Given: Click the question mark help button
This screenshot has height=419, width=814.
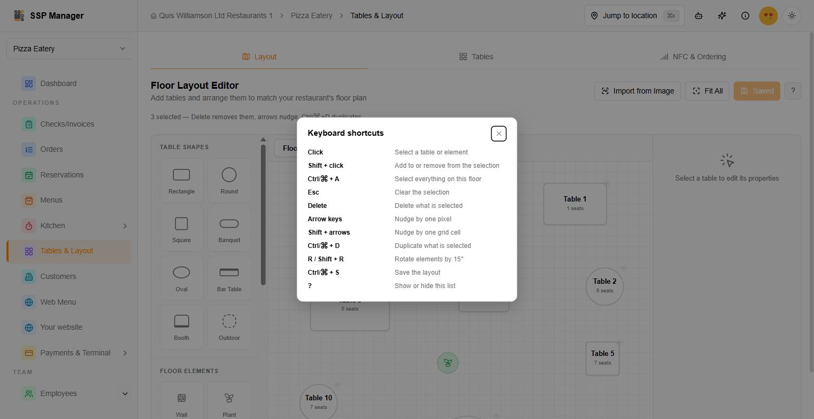Looking at the screenshot, I should pos(793,91).
